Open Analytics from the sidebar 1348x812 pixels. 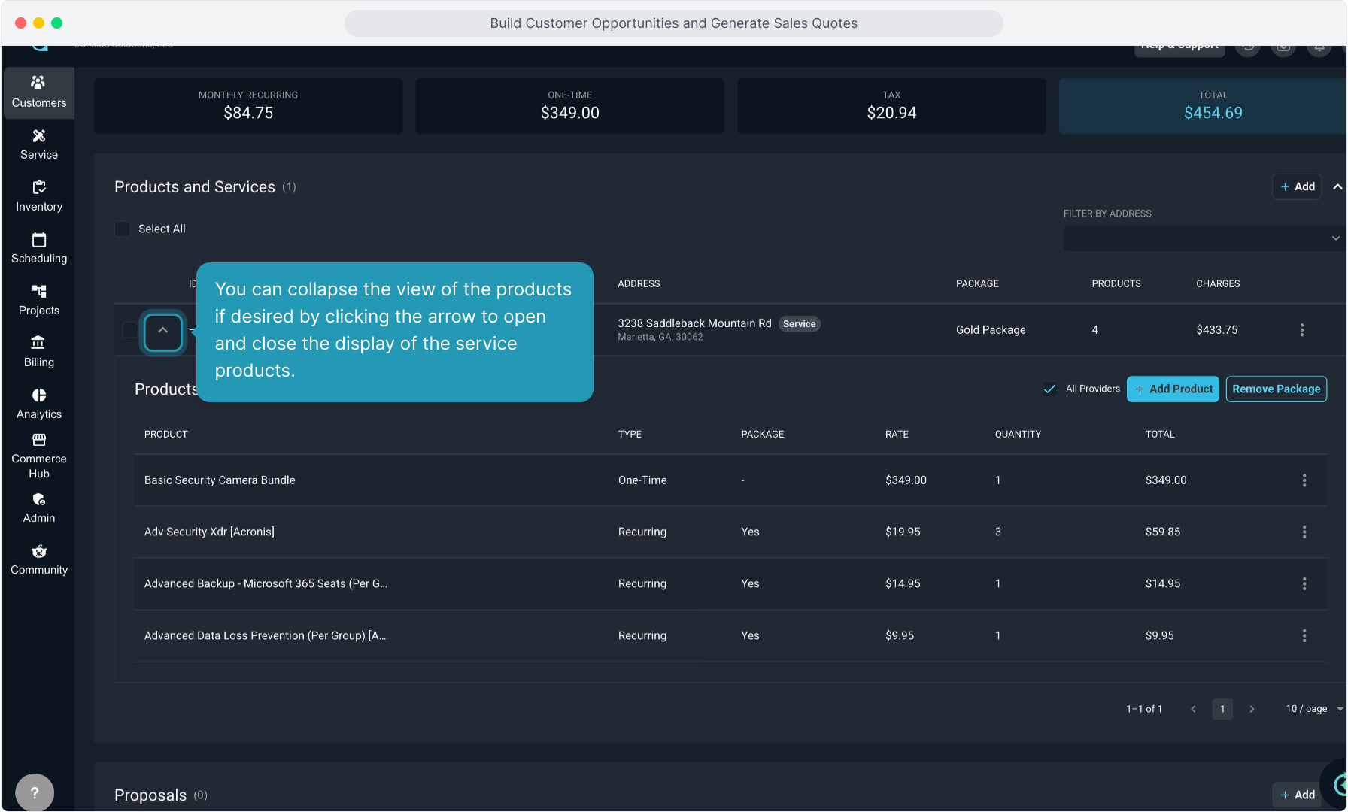pos(39,403)
